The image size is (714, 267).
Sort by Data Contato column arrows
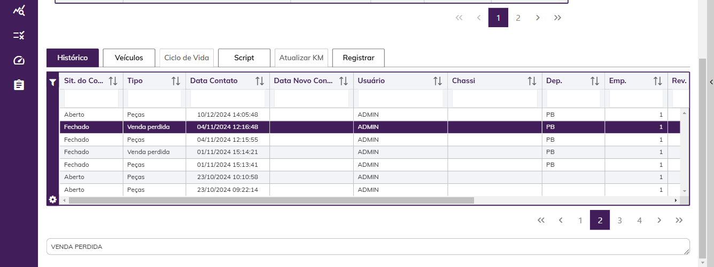tap(260, 81)
